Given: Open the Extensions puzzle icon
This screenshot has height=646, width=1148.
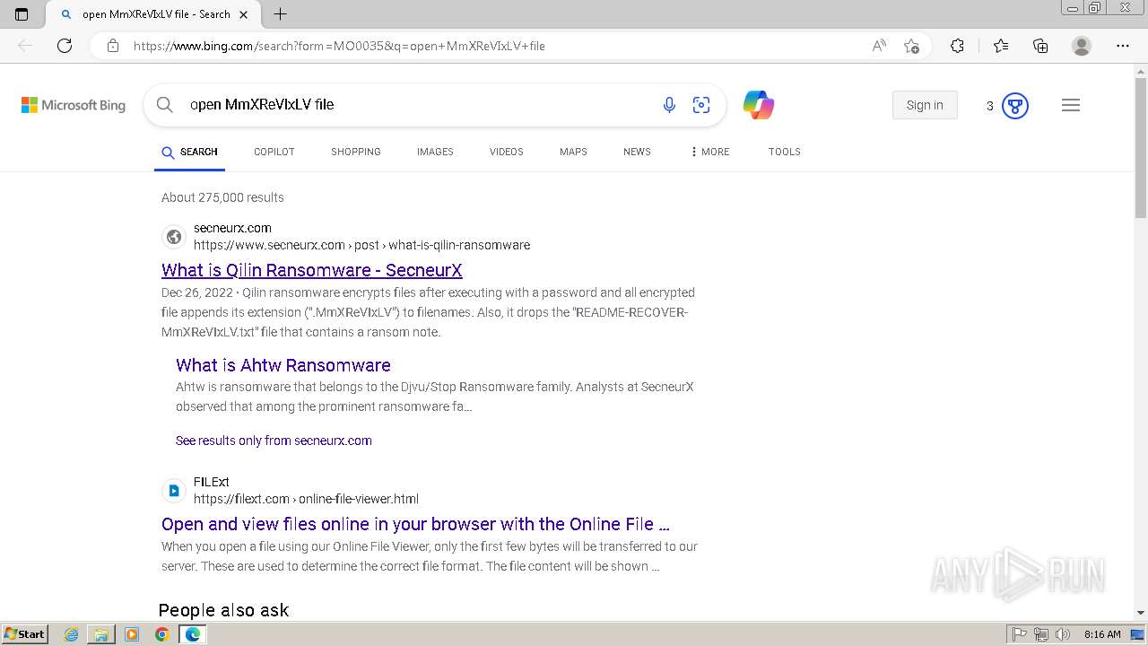Looking at the screenshot, I should click(x=957, y=46).
